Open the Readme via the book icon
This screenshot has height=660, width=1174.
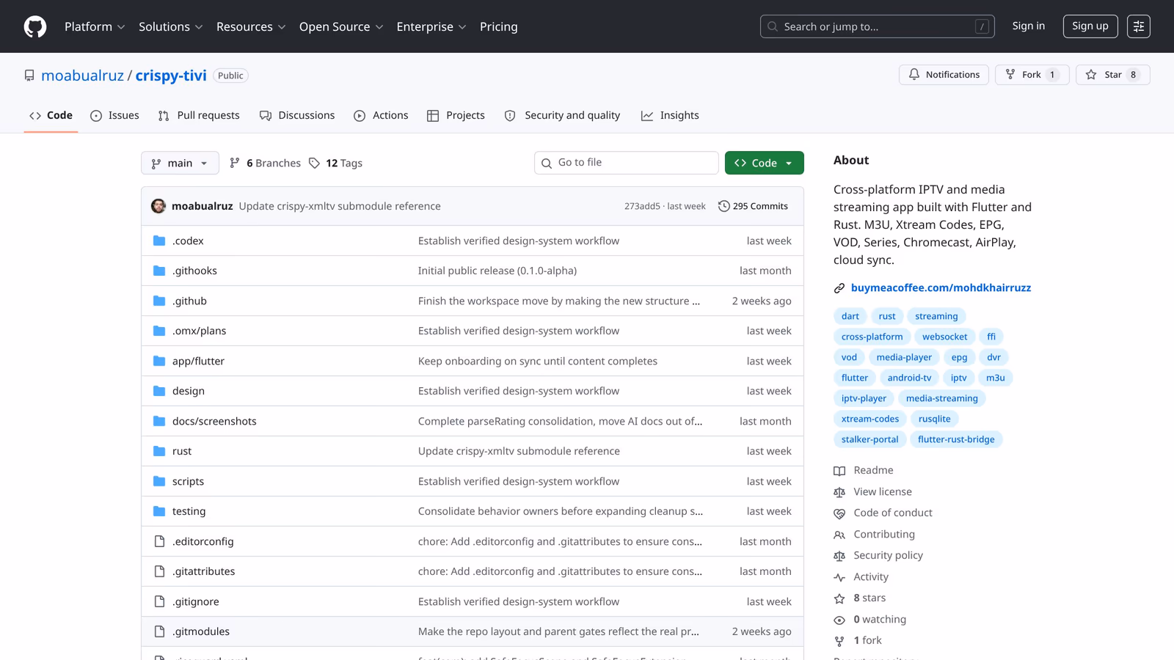click(x=839, y=470)
